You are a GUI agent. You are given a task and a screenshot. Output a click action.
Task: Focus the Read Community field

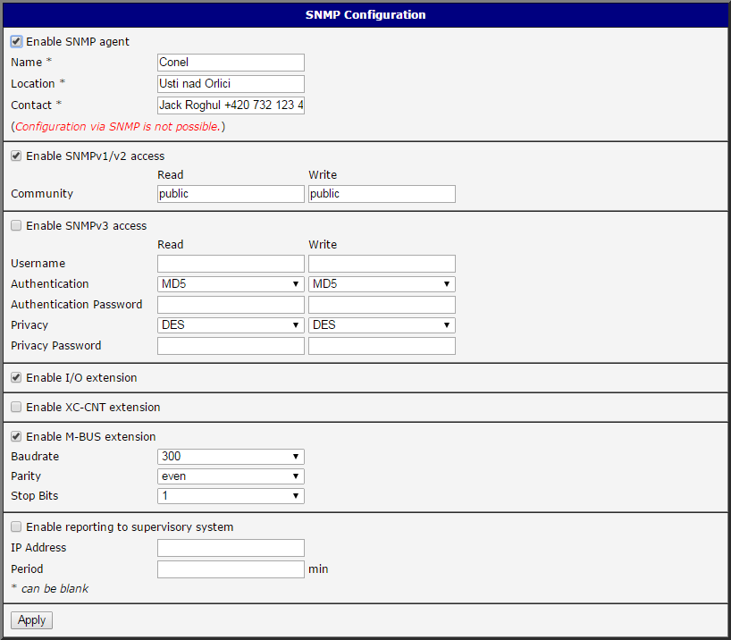(231, 194)
